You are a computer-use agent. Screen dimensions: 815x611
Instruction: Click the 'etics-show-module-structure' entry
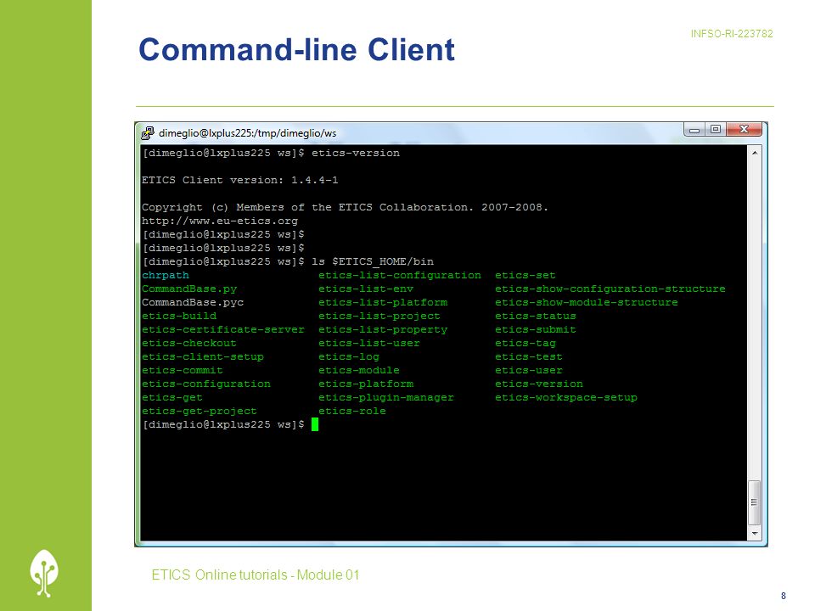pyautogui.click(x=587, y=302)
